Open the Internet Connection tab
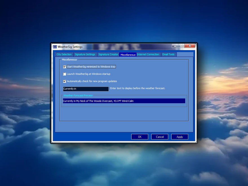Viewport: 248px width, 186px height. point(148,54)
